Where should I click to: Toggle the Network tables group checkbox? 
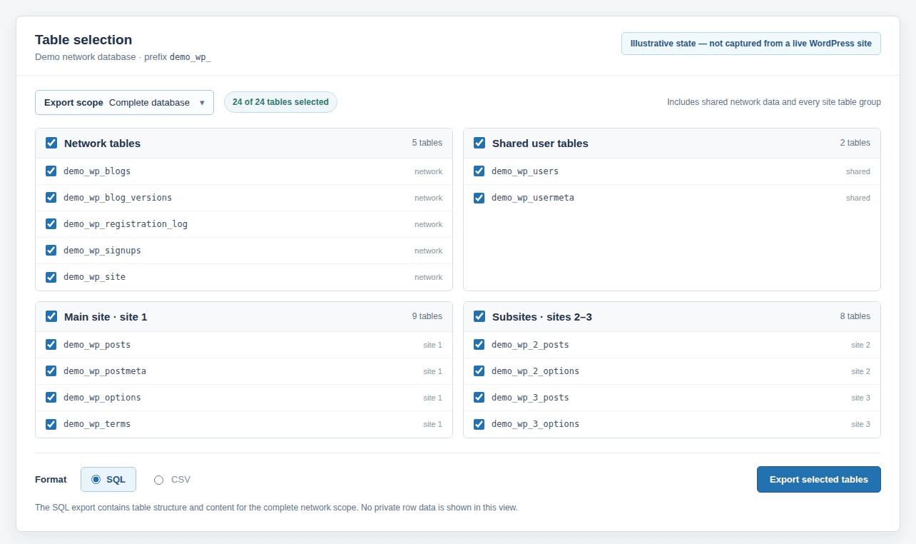(51, 143)
